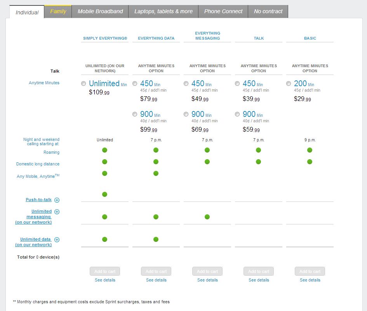Click Roaming green dot for Simply Everything
Image resolution: width=367 pixels, height=311 pixels.
pos(104,150)
